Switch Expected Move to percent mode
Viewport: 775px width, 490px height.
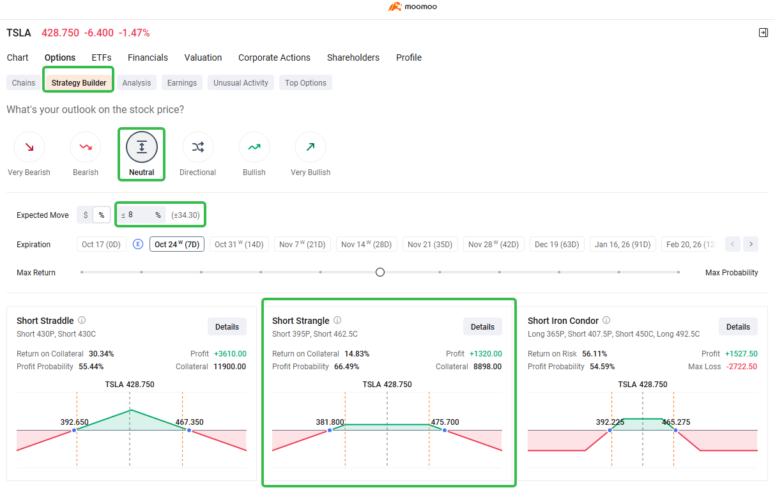(x=101, y=215)
